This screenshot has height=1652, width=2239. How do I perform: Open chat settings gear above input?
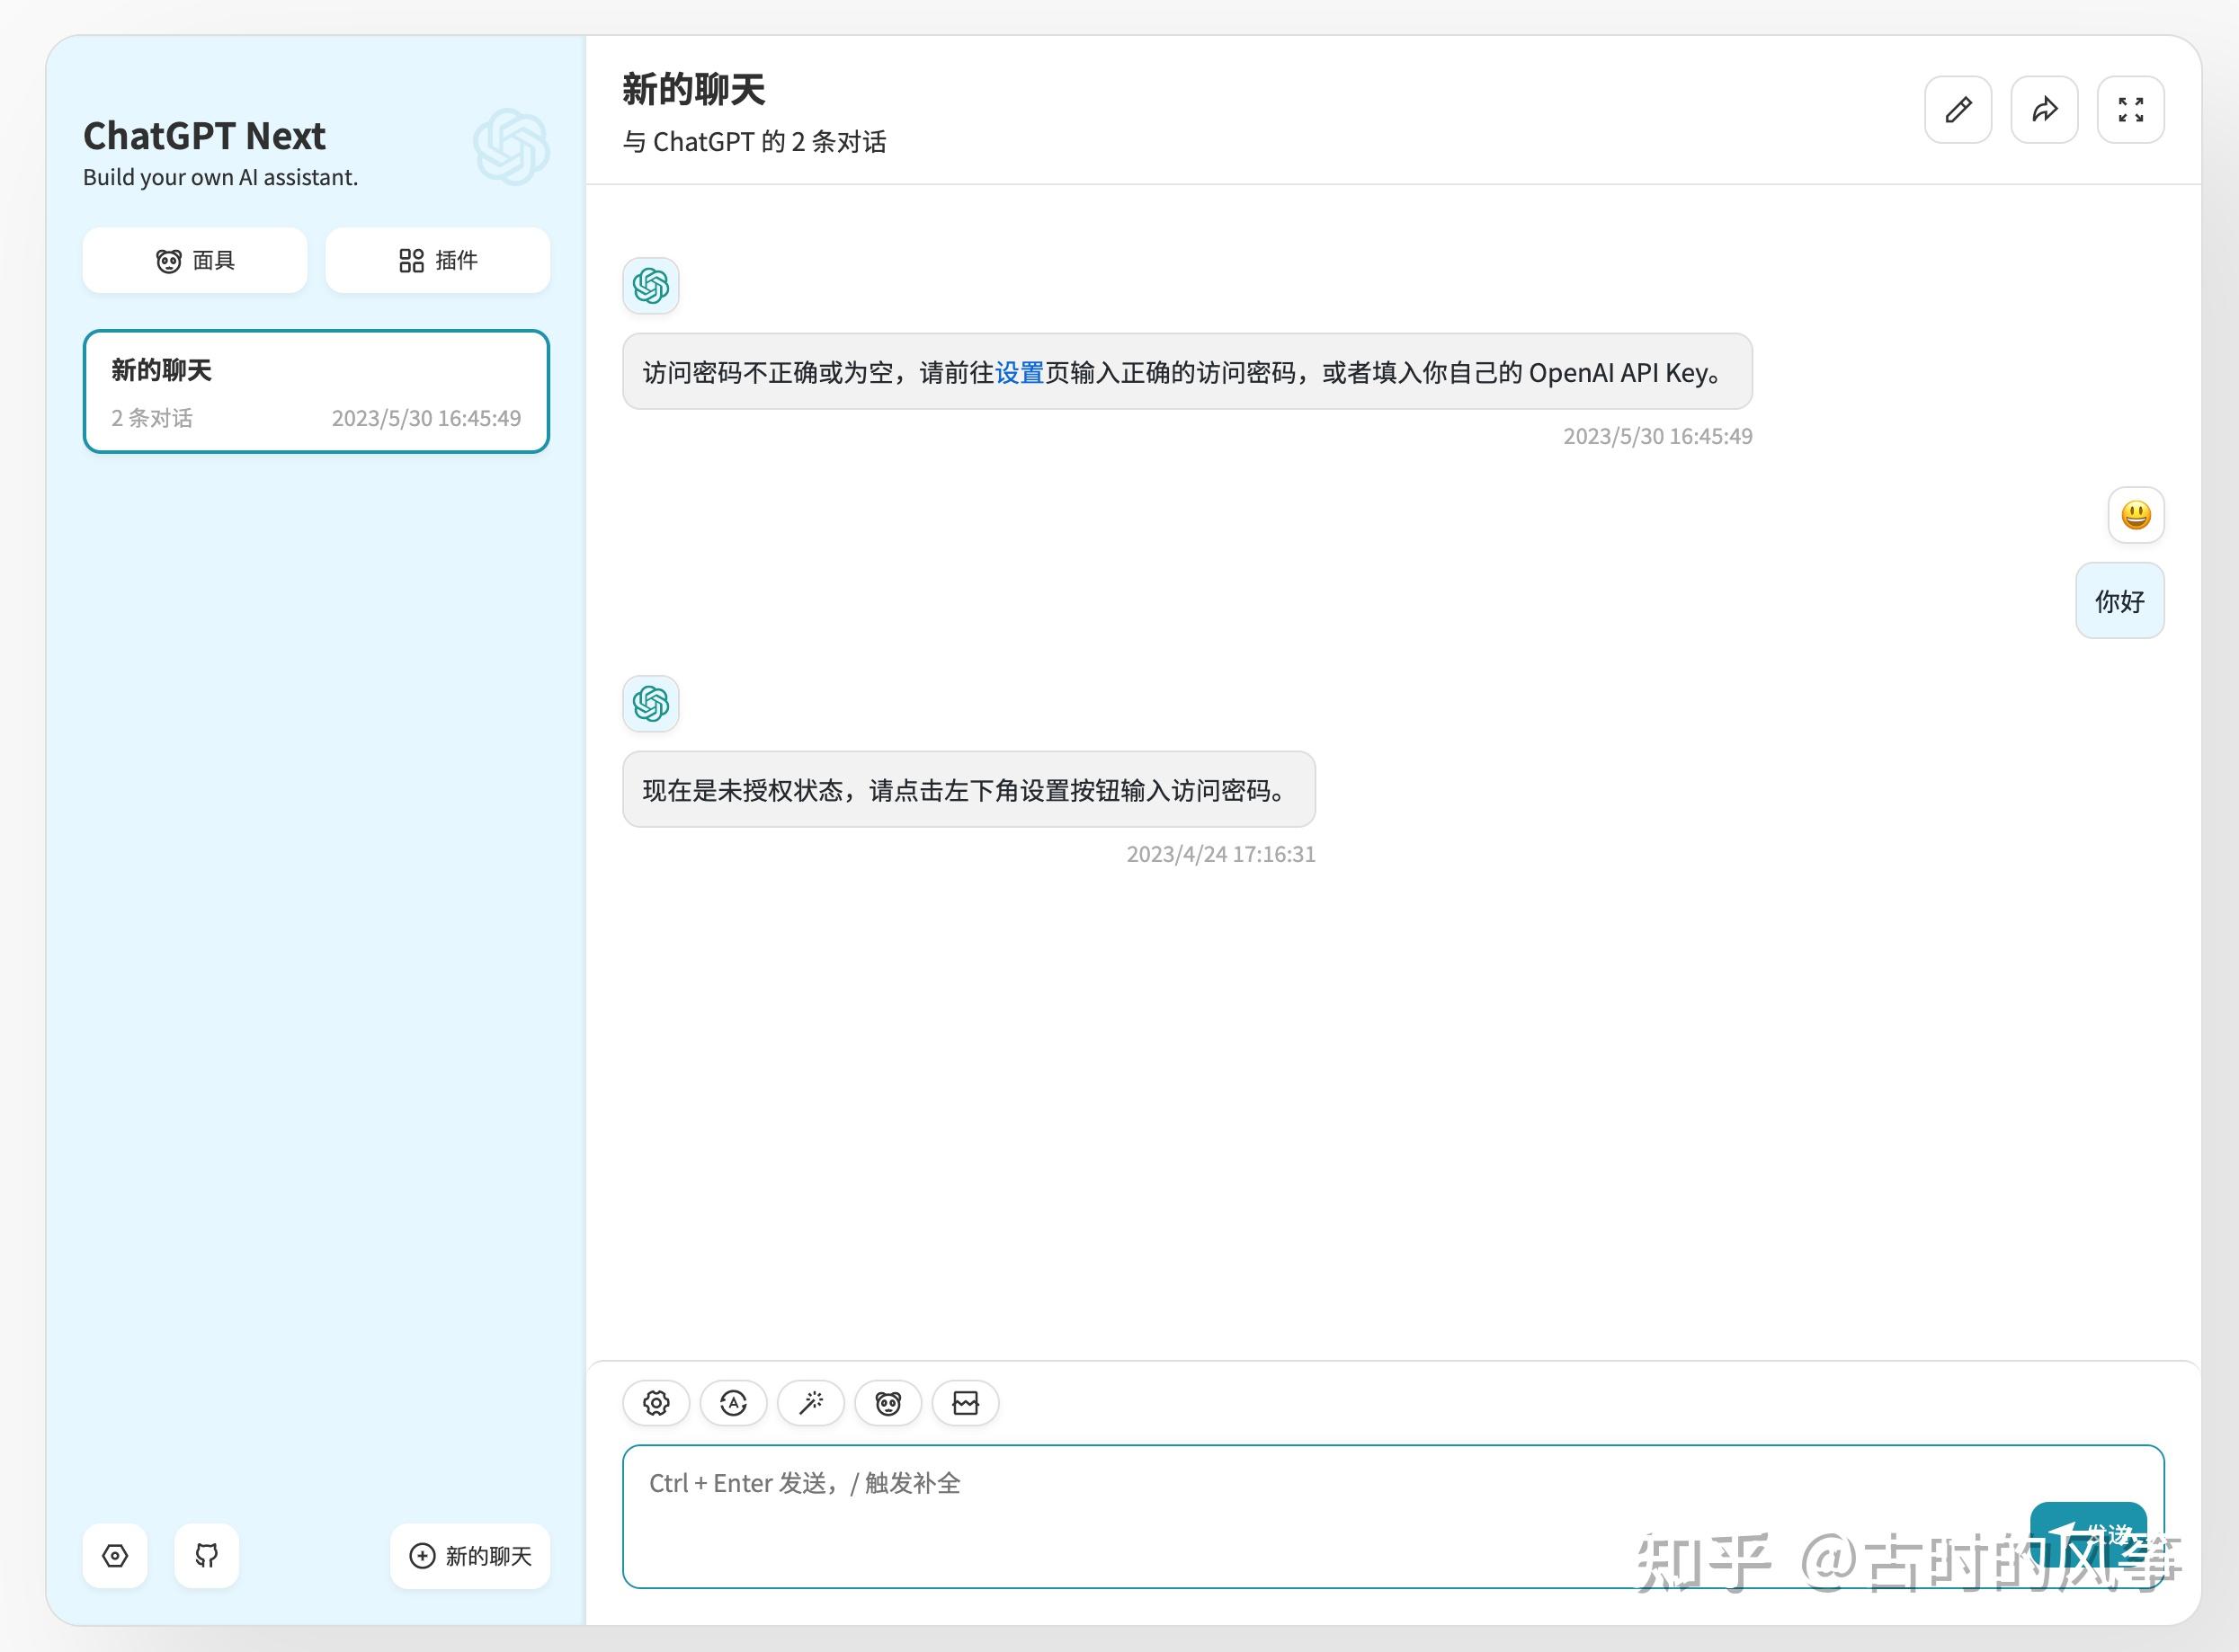(x=656, y=1403)
